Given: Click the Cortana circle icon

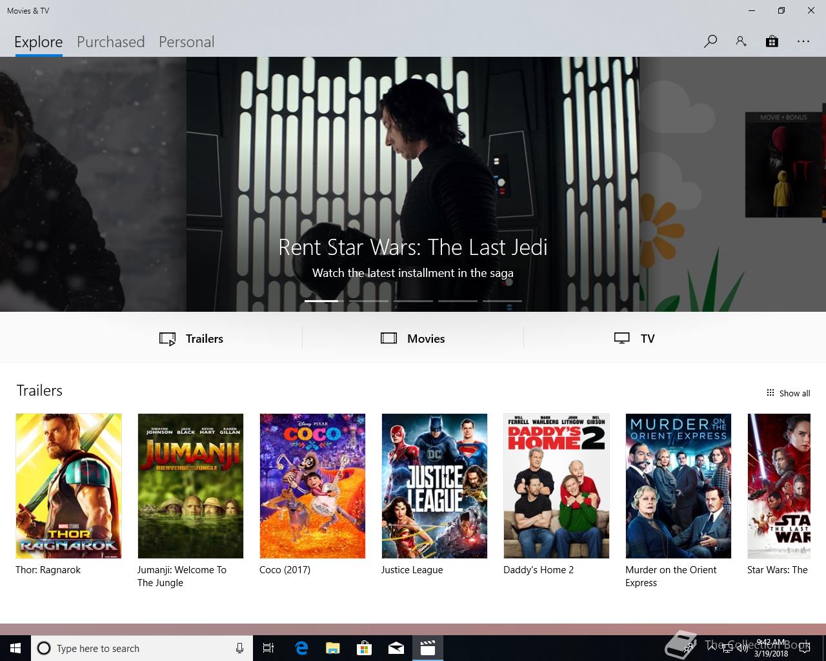Looking at the screenshot, I should (x=44, y=648).
